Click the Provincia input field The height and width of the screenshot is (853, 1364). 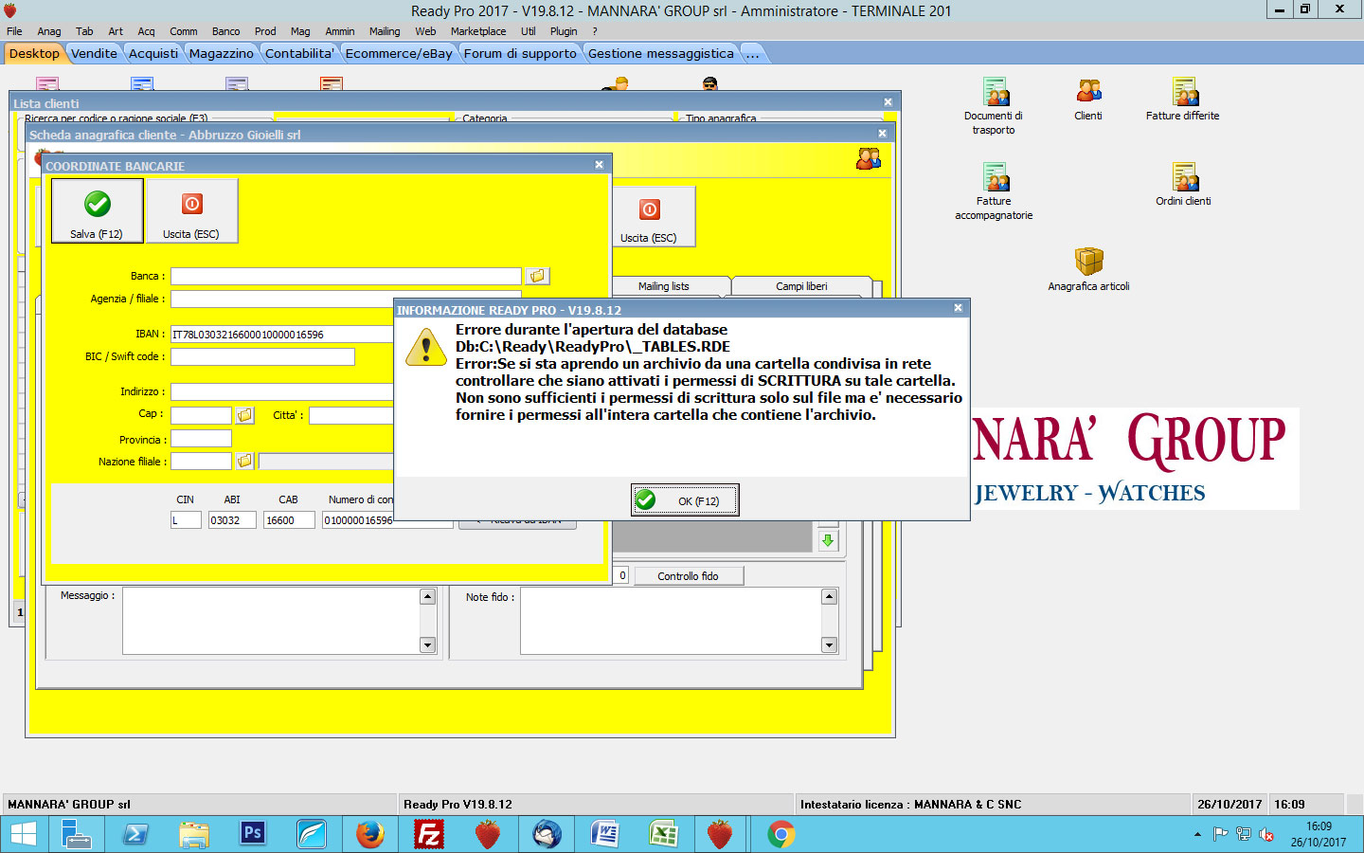click(201, 439)
